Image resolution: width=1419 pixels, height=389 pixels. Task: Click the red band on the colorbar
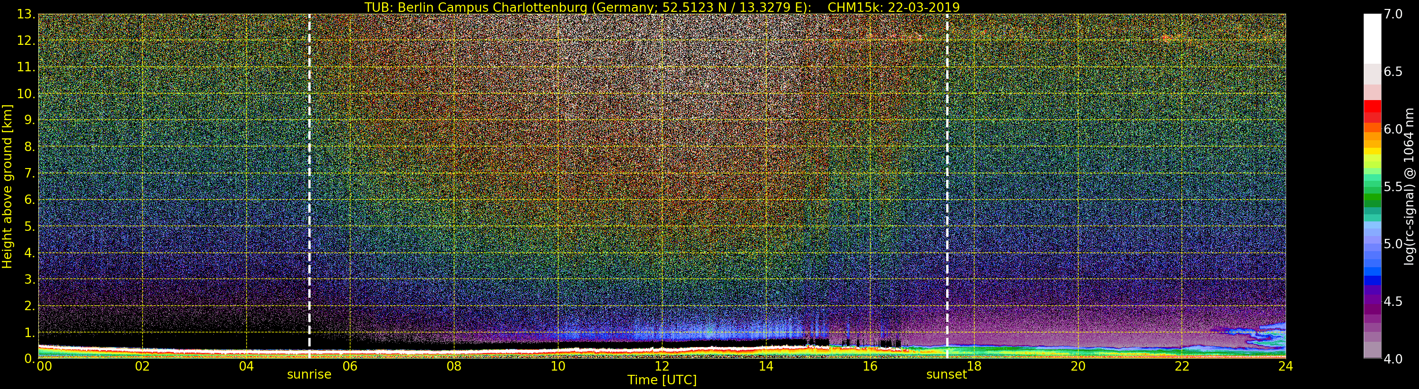coord(1372,110)
